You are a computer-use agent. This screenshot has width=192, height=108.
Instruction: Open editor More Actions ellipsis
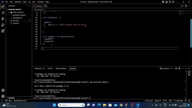click(x=189, y=6)
